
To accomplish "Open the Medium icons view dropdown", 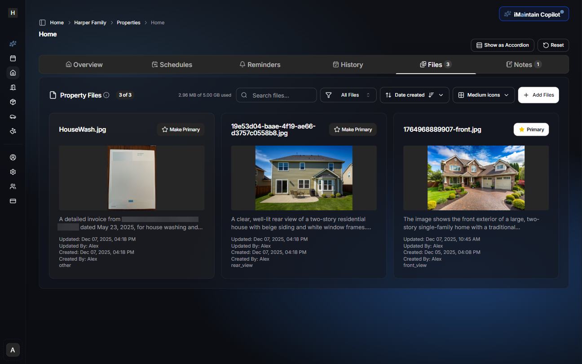I will click(484, 95).
